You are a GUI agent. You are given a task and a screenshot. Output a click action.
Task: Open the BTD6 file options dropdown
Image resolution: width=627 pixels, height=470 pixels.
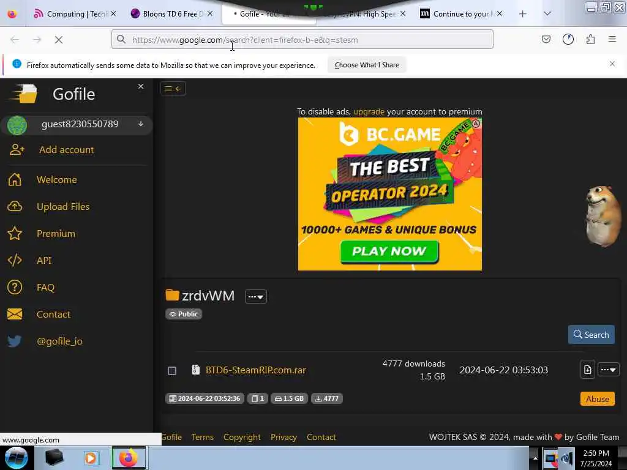pos(608,370)
